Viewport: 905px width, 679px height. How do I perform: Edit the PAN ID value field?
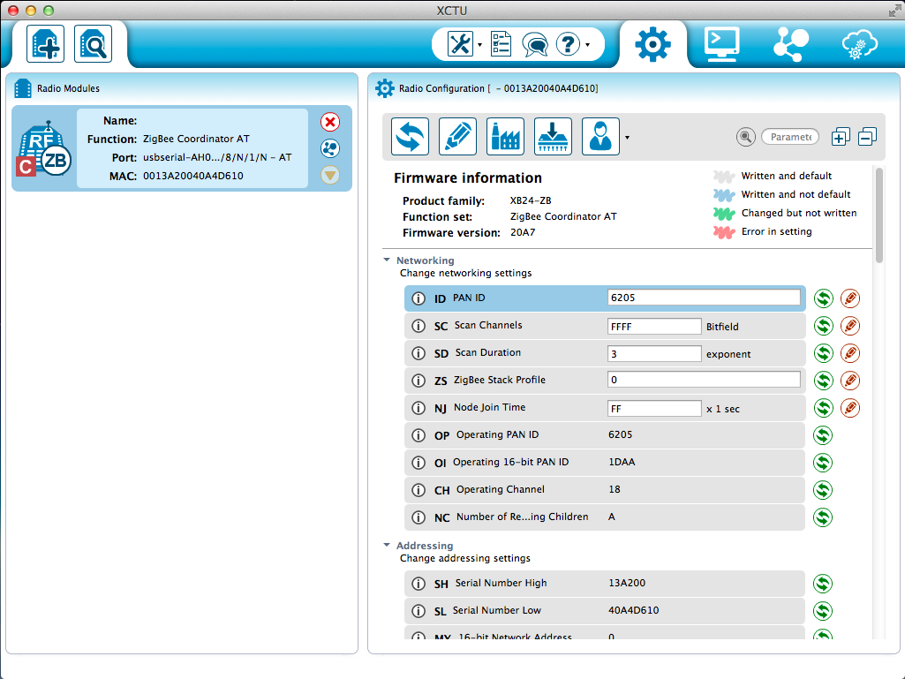click(x=704, y=298)
